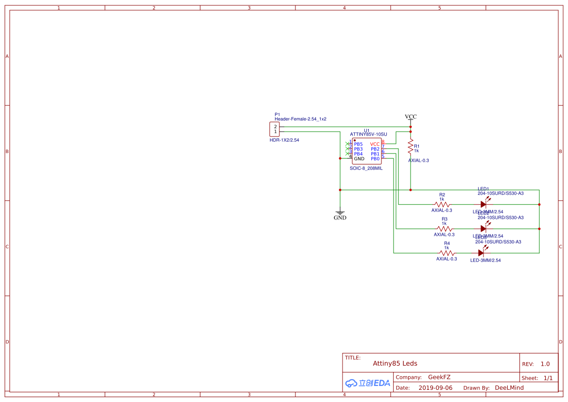The image size is (568, 402).
Task: Click the Header-Female-2.54_1x2 label
Action: (300, 119)
